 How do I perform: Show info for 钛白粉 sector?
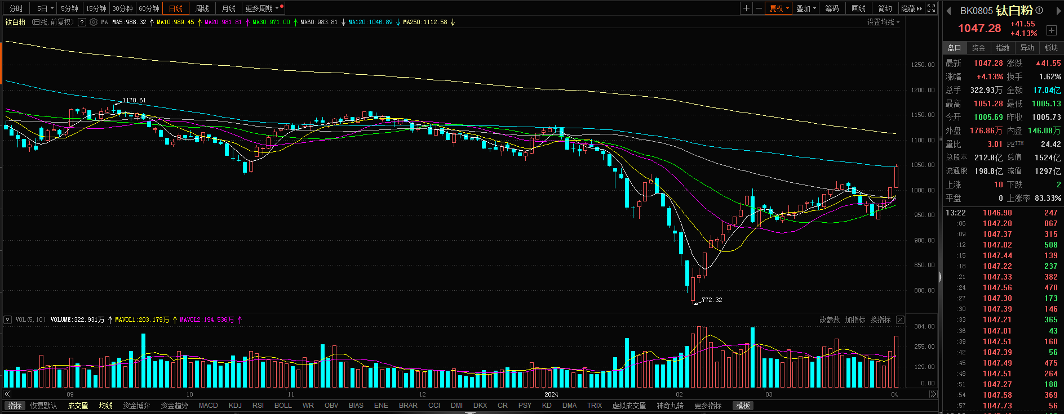(x=1040, y=10)
